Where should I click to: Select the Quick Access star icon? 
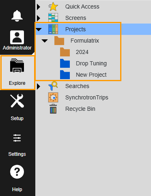pyautogui.click(x=53, y=6)
